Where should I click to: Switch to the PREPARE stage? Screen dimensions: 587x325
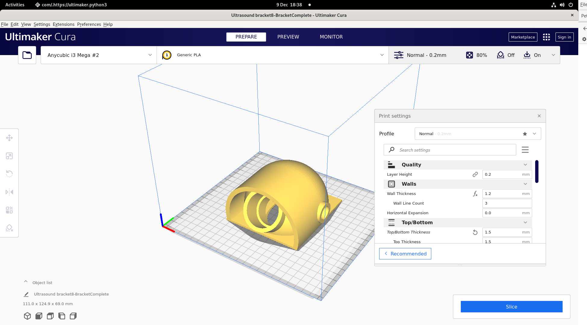pyautogui.click(x=246, y=37)
